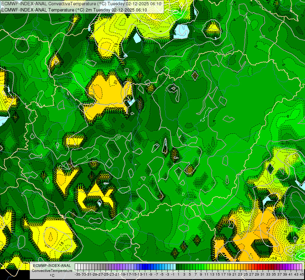Click the 23 contour label on the map

pyautogui.click(x=268, y=230)
